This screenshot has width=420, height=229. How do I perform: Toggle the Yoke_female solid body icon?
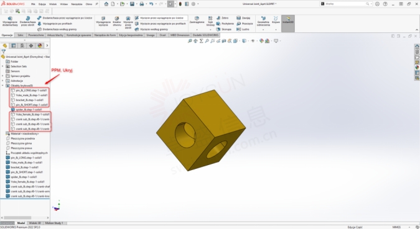(13, 114)
